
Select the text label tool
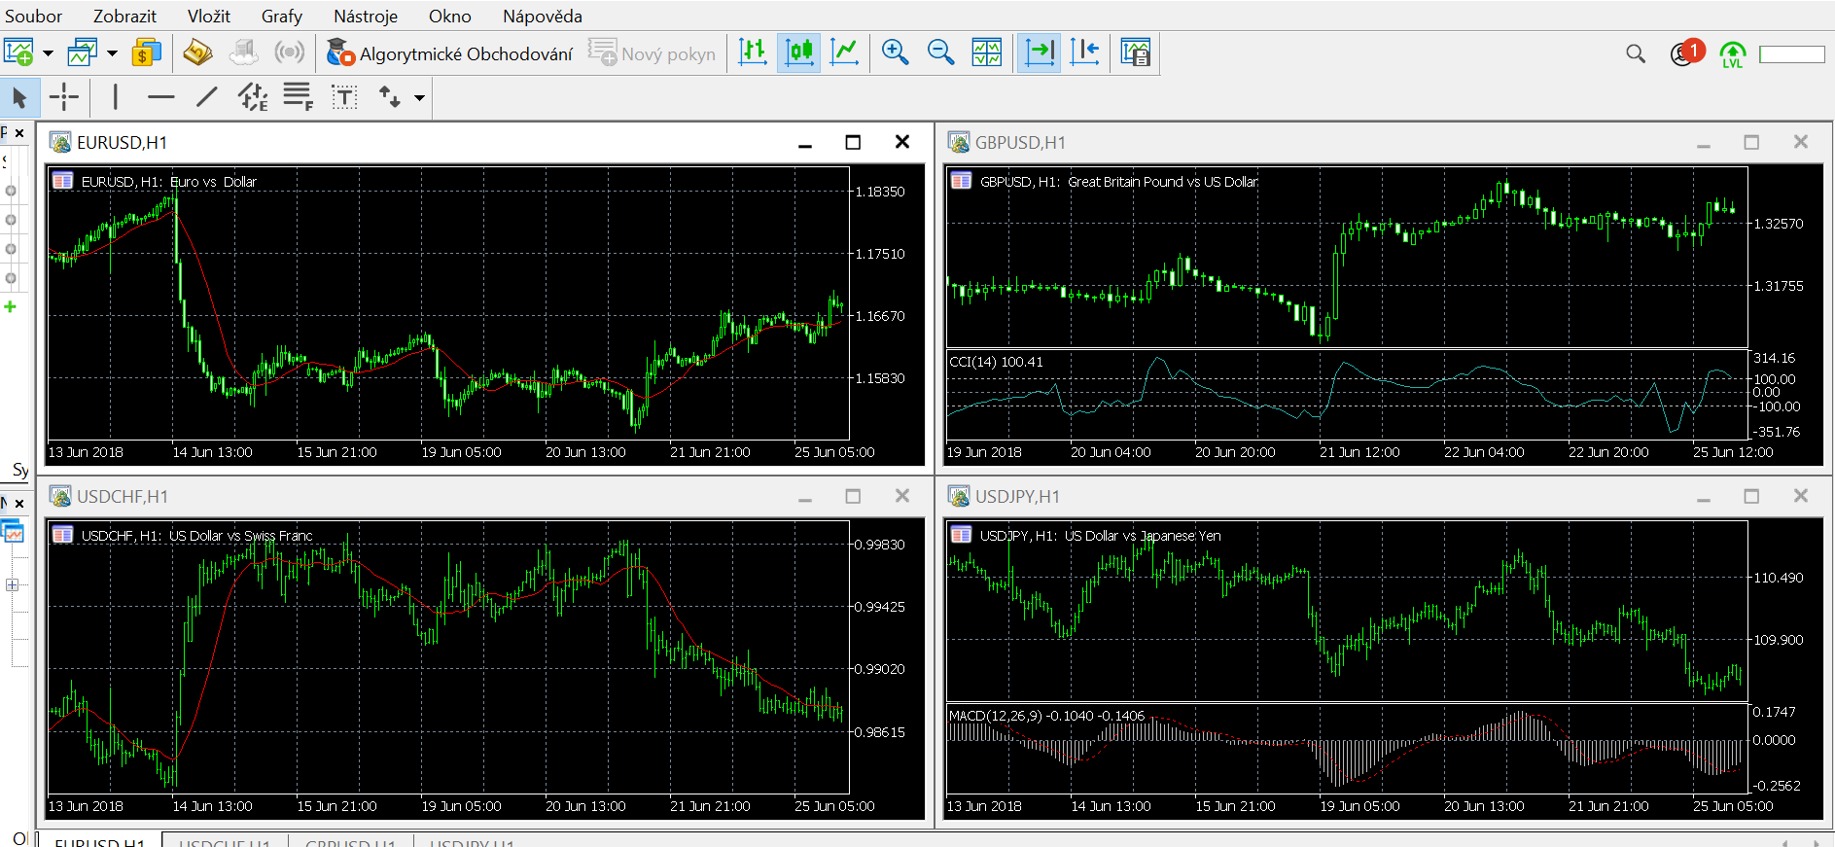pos(344,96)
